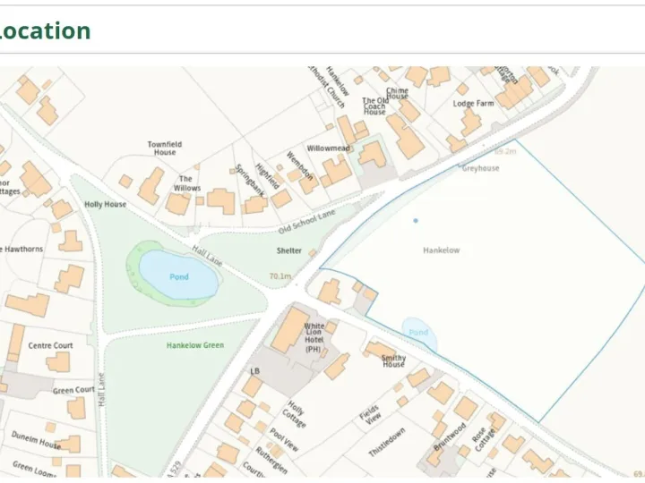Image resolution: width=645 pixels, height=483 pixels.
Task: Select the Townfield House label
Action: pyautogui.click(x=165, y=148)
